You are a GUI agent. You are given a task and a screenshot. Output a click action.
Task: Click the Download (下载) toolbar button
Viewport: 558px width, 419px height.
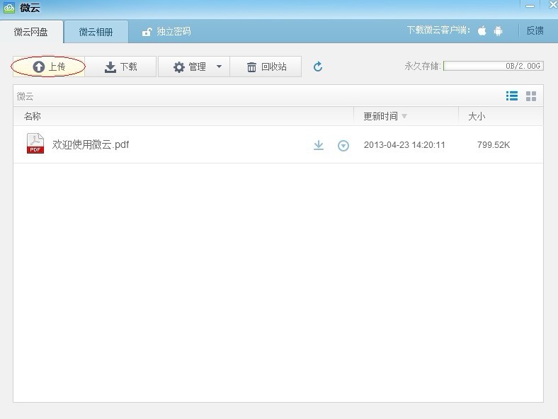coord(120,67)
